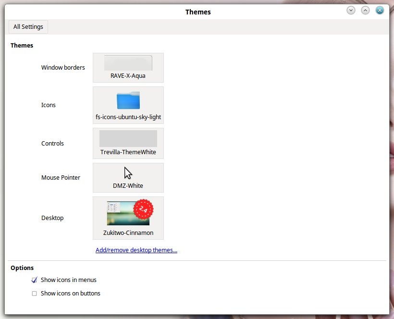394x319 pixels.
Task: Click the Window borders label
Action: (x=63, y=68)
